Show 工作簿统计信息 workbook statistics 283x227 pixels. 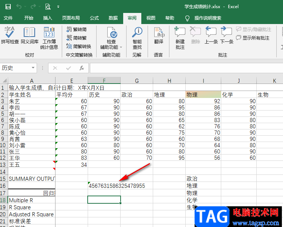[49, 38]
